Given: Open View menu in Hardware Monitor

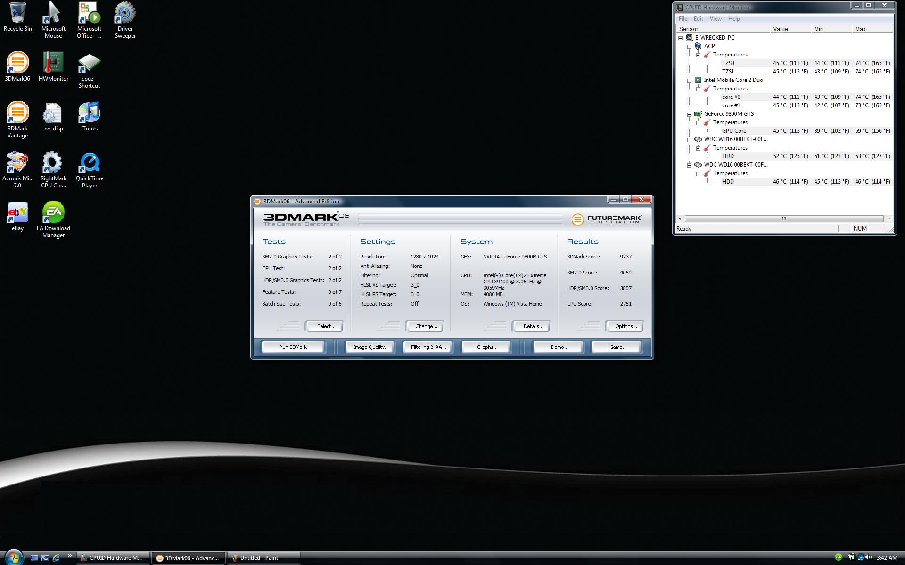Looking at the screenshot, I should (x=716, y=19).
